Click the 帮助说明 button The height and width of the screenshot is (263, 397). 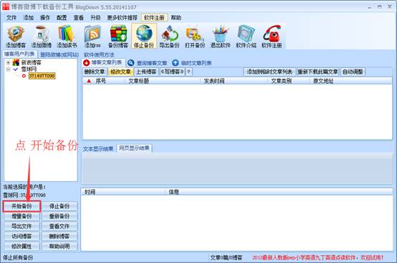pyautogui.click(x=59, y=247)
